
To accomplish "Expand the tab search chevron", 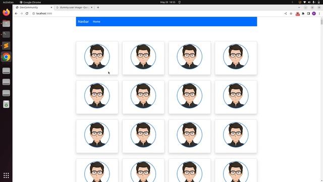I will [299, 8].
